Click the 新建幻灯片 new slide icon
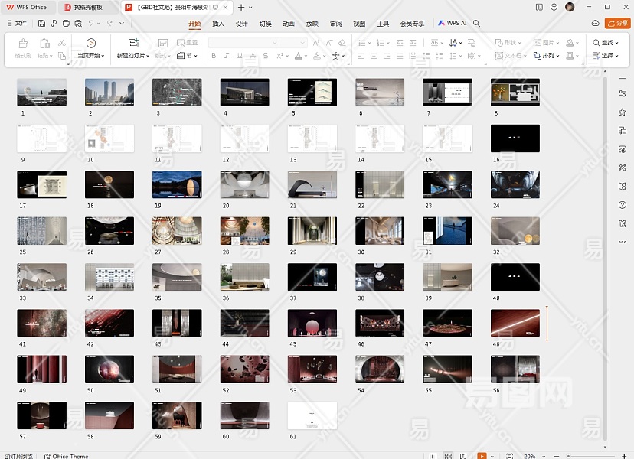The image size is (634, 459). click(133, 43)
